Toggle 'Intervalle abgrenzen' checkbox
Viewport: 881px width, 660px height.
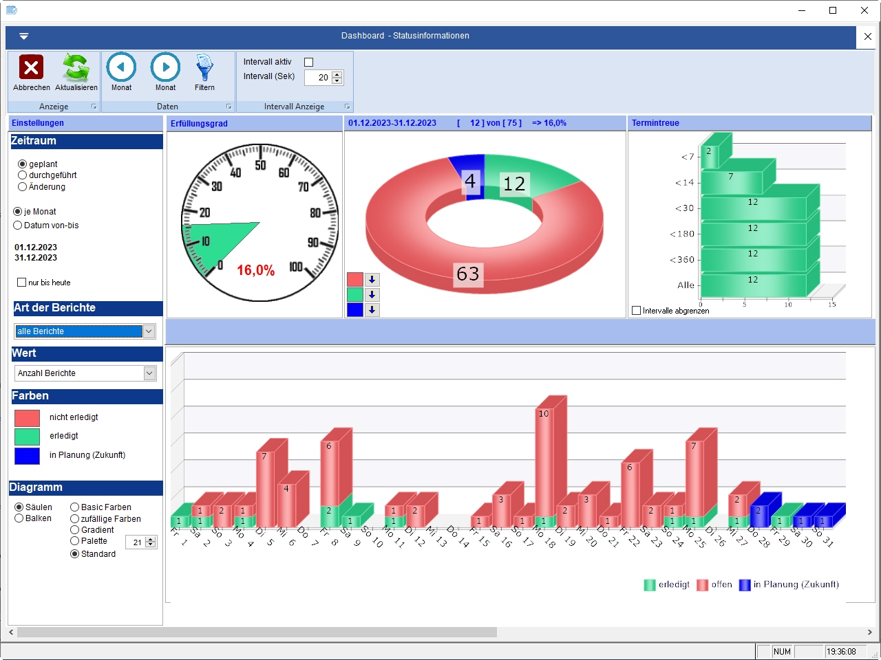(x=637, y=311)
